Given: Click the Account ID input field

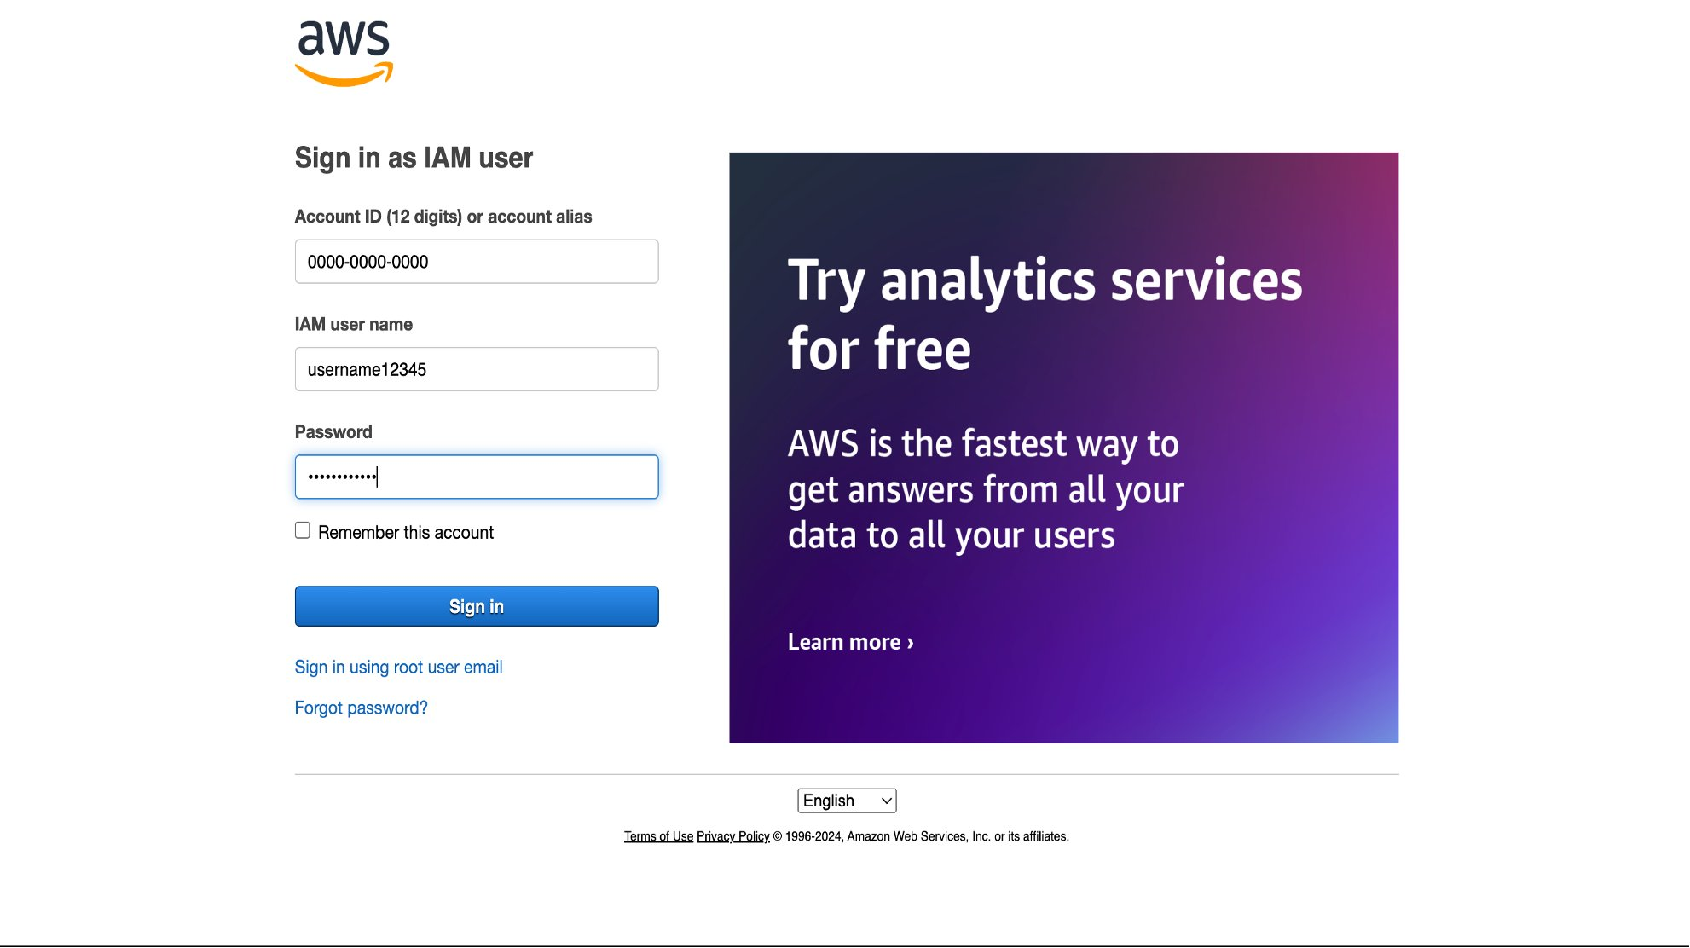Looking at the screenshot, I should coord(476,262).
